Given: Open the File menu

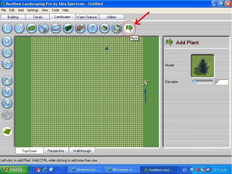Looking at the screenshot, I should [3, 10].
